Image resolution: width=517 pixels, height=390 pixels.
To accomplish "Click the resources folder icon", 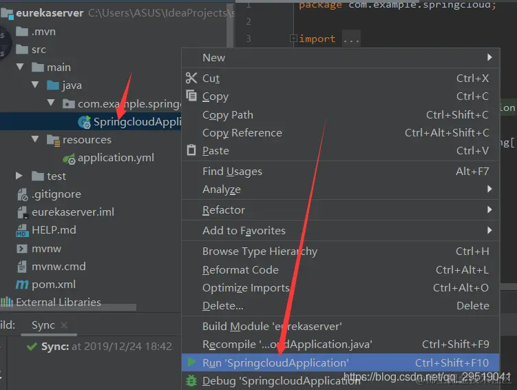I will pyautogui.click(x=53, y=140).
